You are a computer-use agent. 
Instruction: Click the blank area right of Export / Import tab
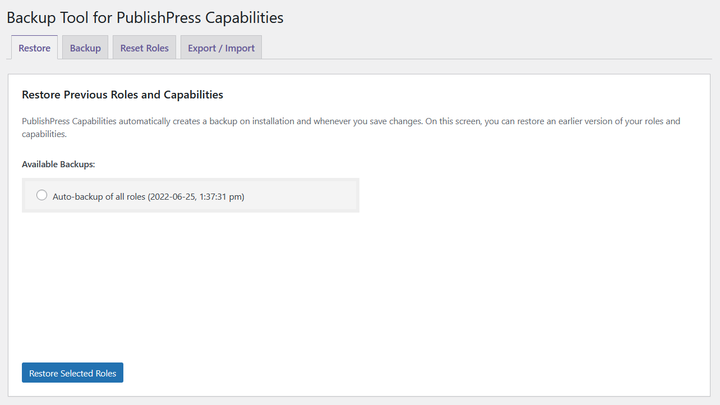click(477, 48)
